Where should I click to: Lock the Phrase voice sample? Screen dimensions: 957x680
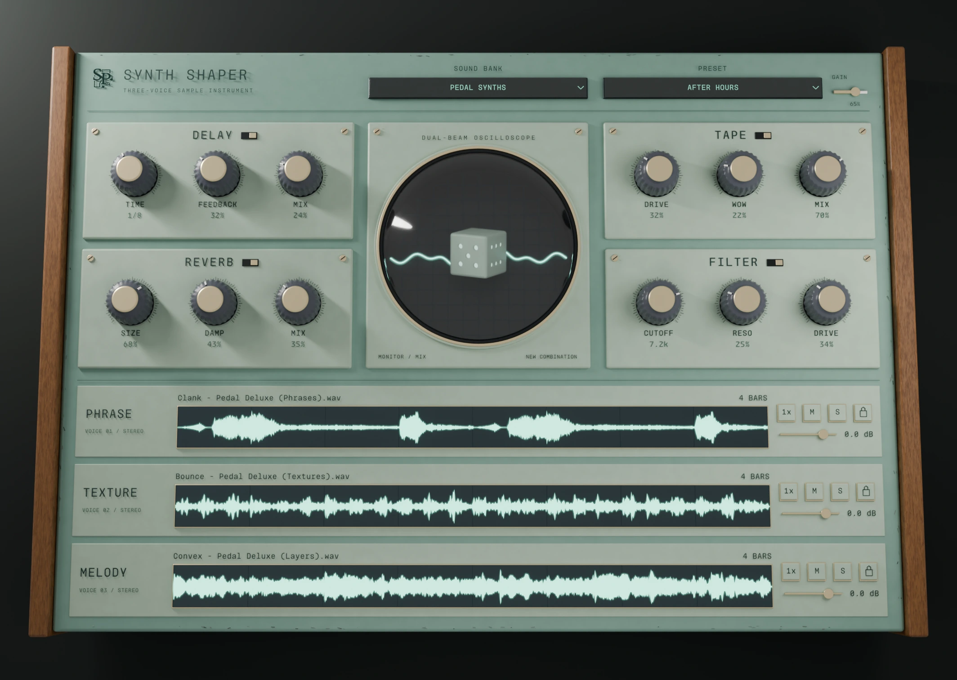[x=863, y=412]
